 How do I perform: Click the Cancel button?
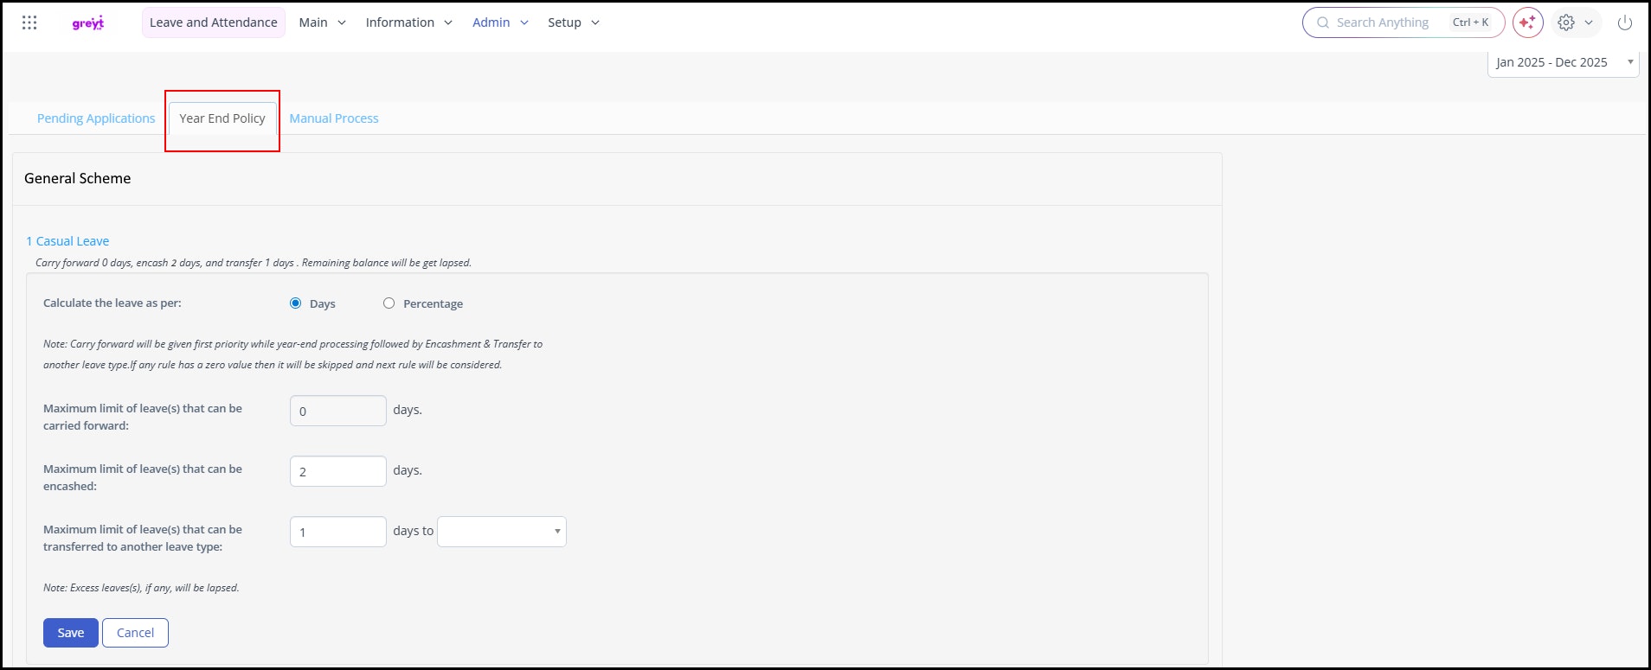tap(135, 633)
